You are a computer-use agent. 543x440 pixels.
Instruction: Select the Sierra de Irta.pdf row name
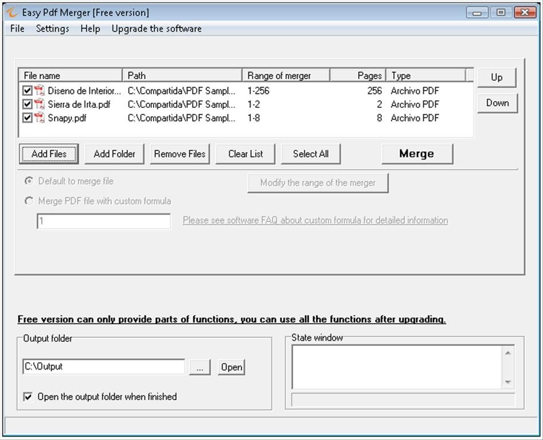point(79,104)
